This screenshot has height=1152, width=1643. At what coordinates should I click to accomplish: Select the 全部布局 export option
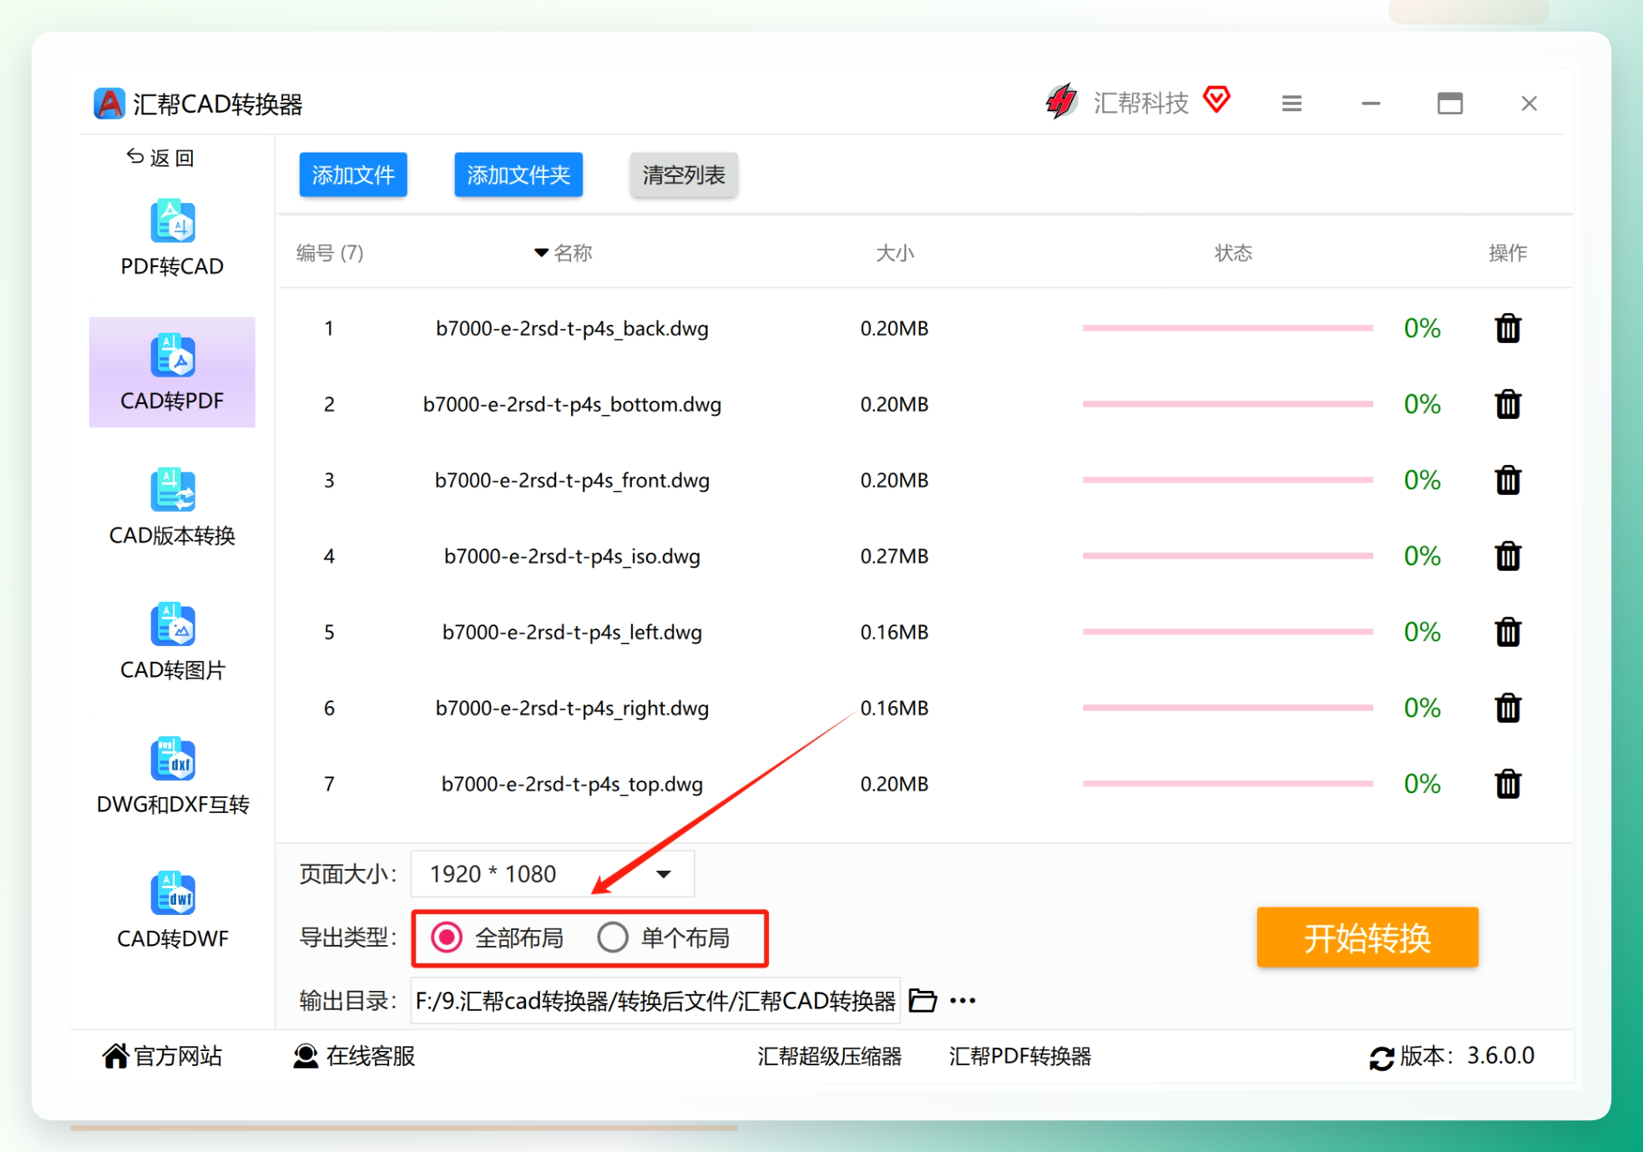pos(497,937)
